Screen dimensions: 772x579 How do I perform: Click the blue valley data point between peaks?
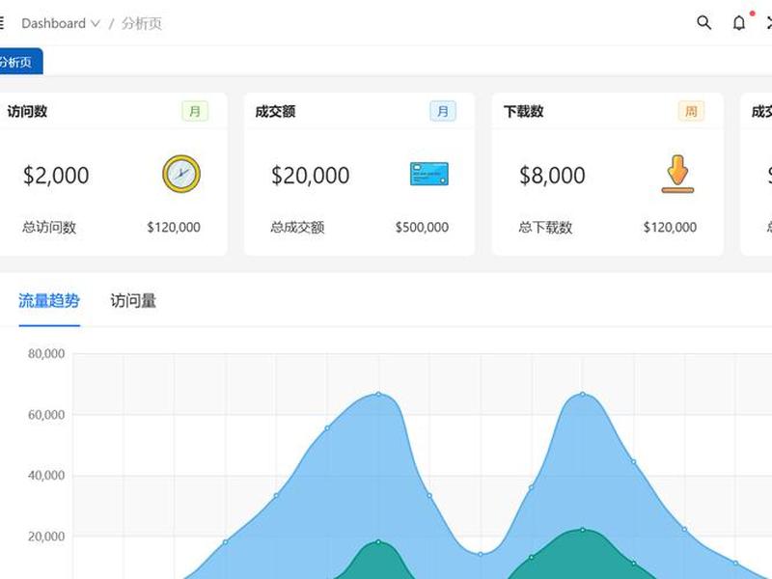481,554
